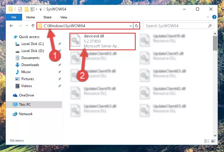The width and height of the screenshot is (224, 152).
Task: Close the SysWOW64 window
Action: (x=211, y=9)
